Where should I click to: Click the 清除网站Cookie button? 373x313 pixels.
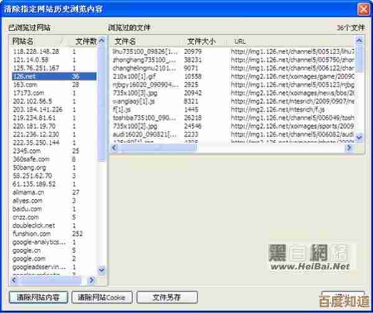[x=102, y=297]
